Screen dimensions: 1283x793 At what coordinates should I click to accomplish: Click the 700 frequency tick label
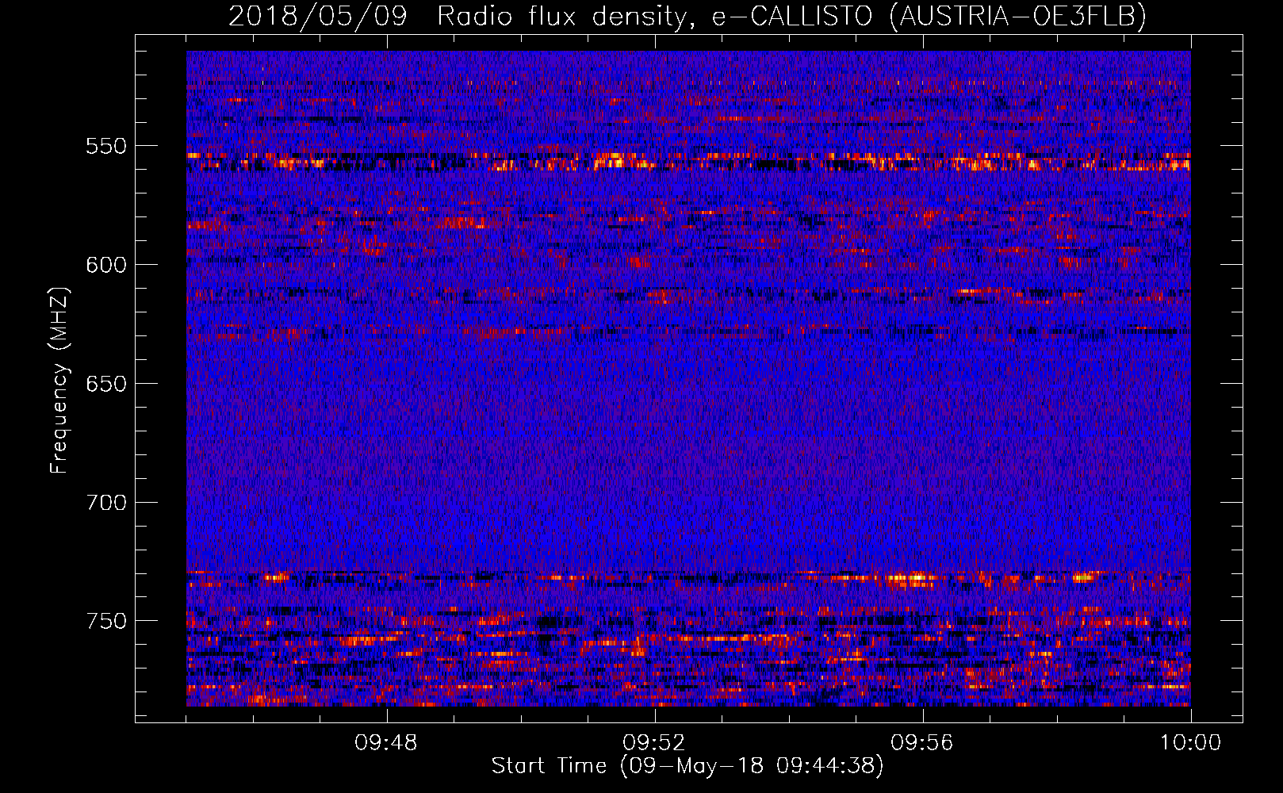tap(106, 503)
